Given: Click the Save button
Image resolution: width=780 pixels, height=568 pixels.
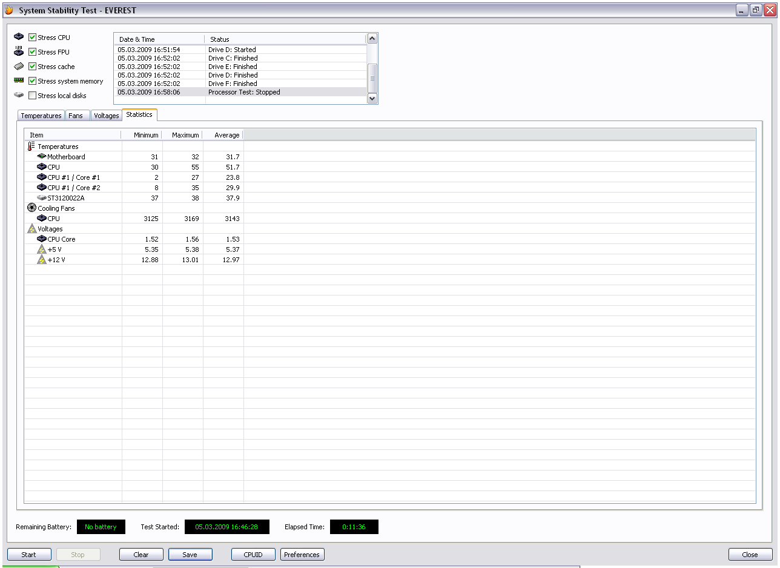Looking at the screenshot, I should tap(190, 555).
